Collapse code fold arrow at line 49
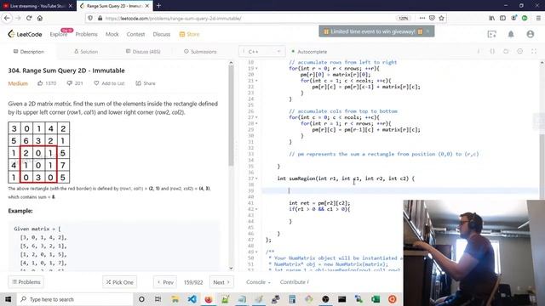 [256, 252]
